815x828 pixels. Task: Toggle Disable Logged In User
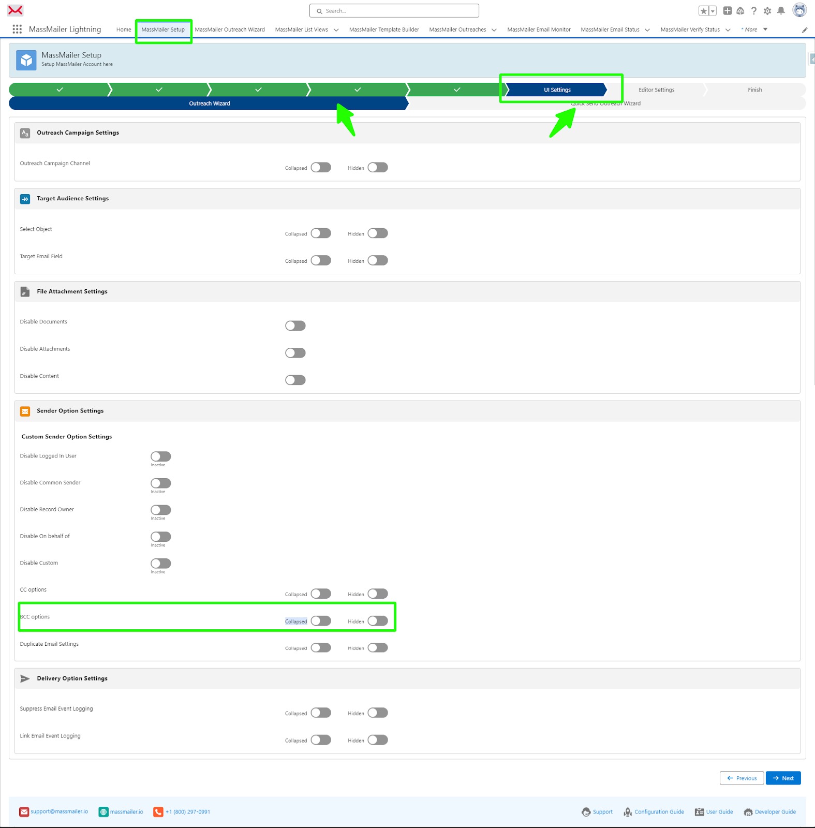click(161, 456)
